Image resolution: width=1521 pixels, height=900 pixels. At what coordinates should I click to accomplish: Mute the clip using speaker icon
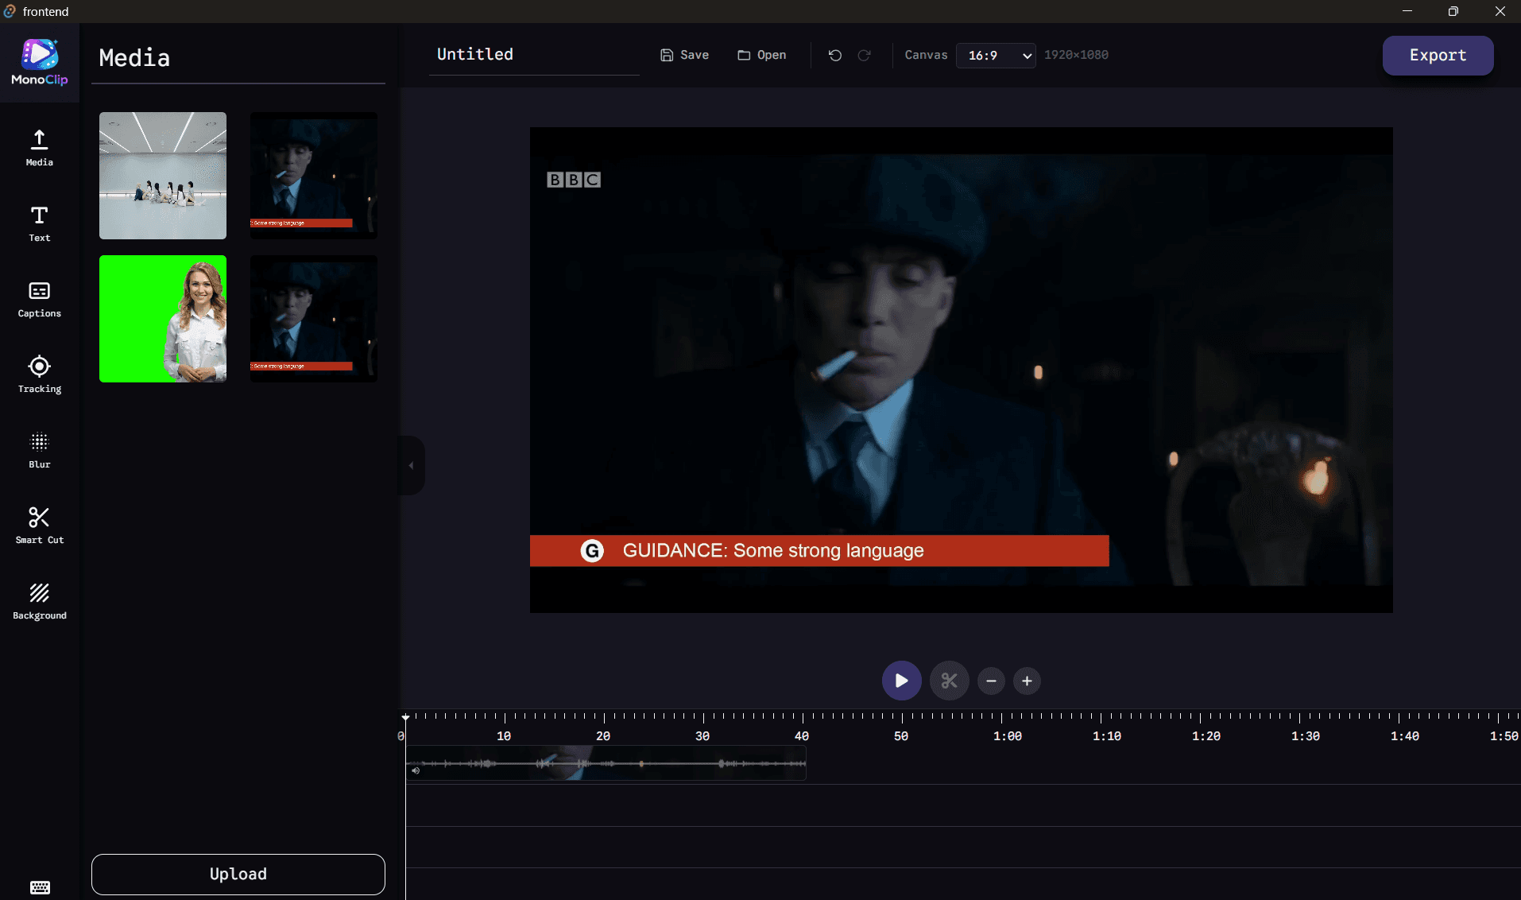(416, 770)
